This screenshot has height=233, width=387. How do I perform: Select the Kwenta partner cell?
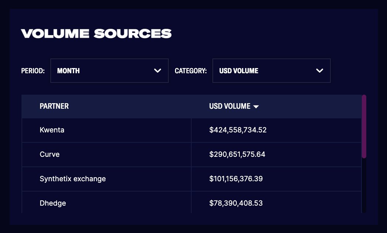[107, 130]
